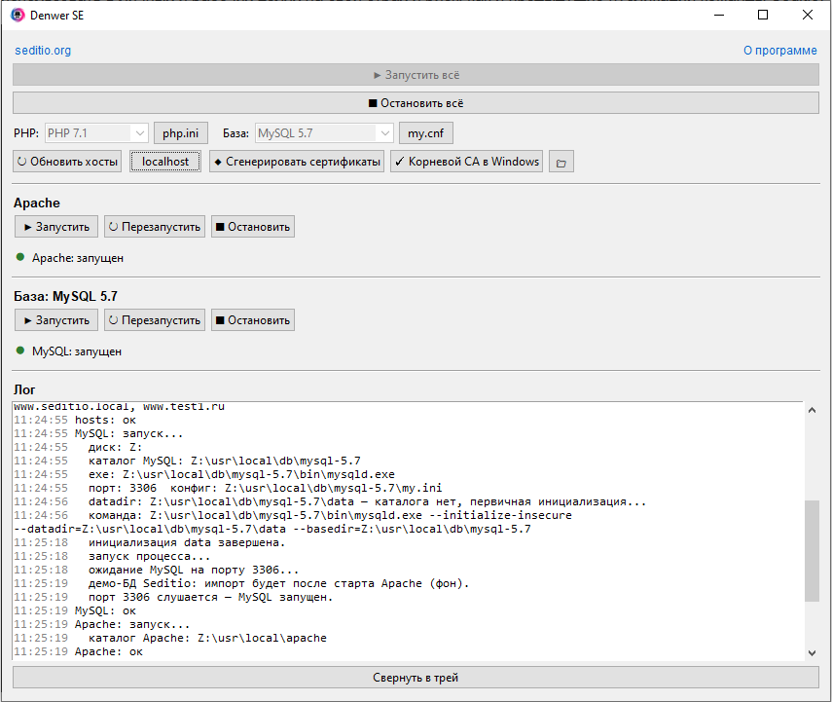
Task: Open php.ini configuration file
Action: pyautogui.click(x=181, y=133)
